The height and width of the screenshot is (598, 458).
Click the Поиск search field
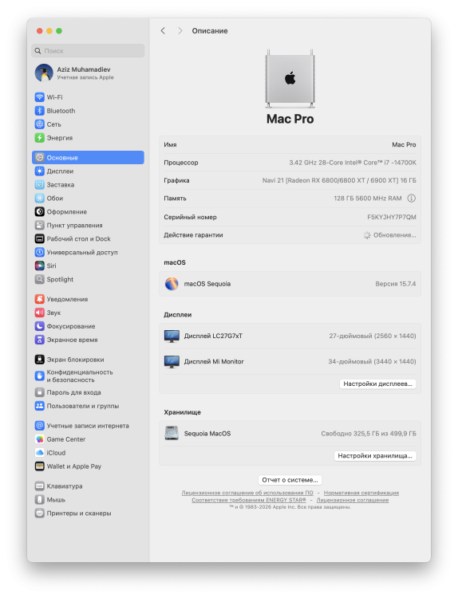88,51
